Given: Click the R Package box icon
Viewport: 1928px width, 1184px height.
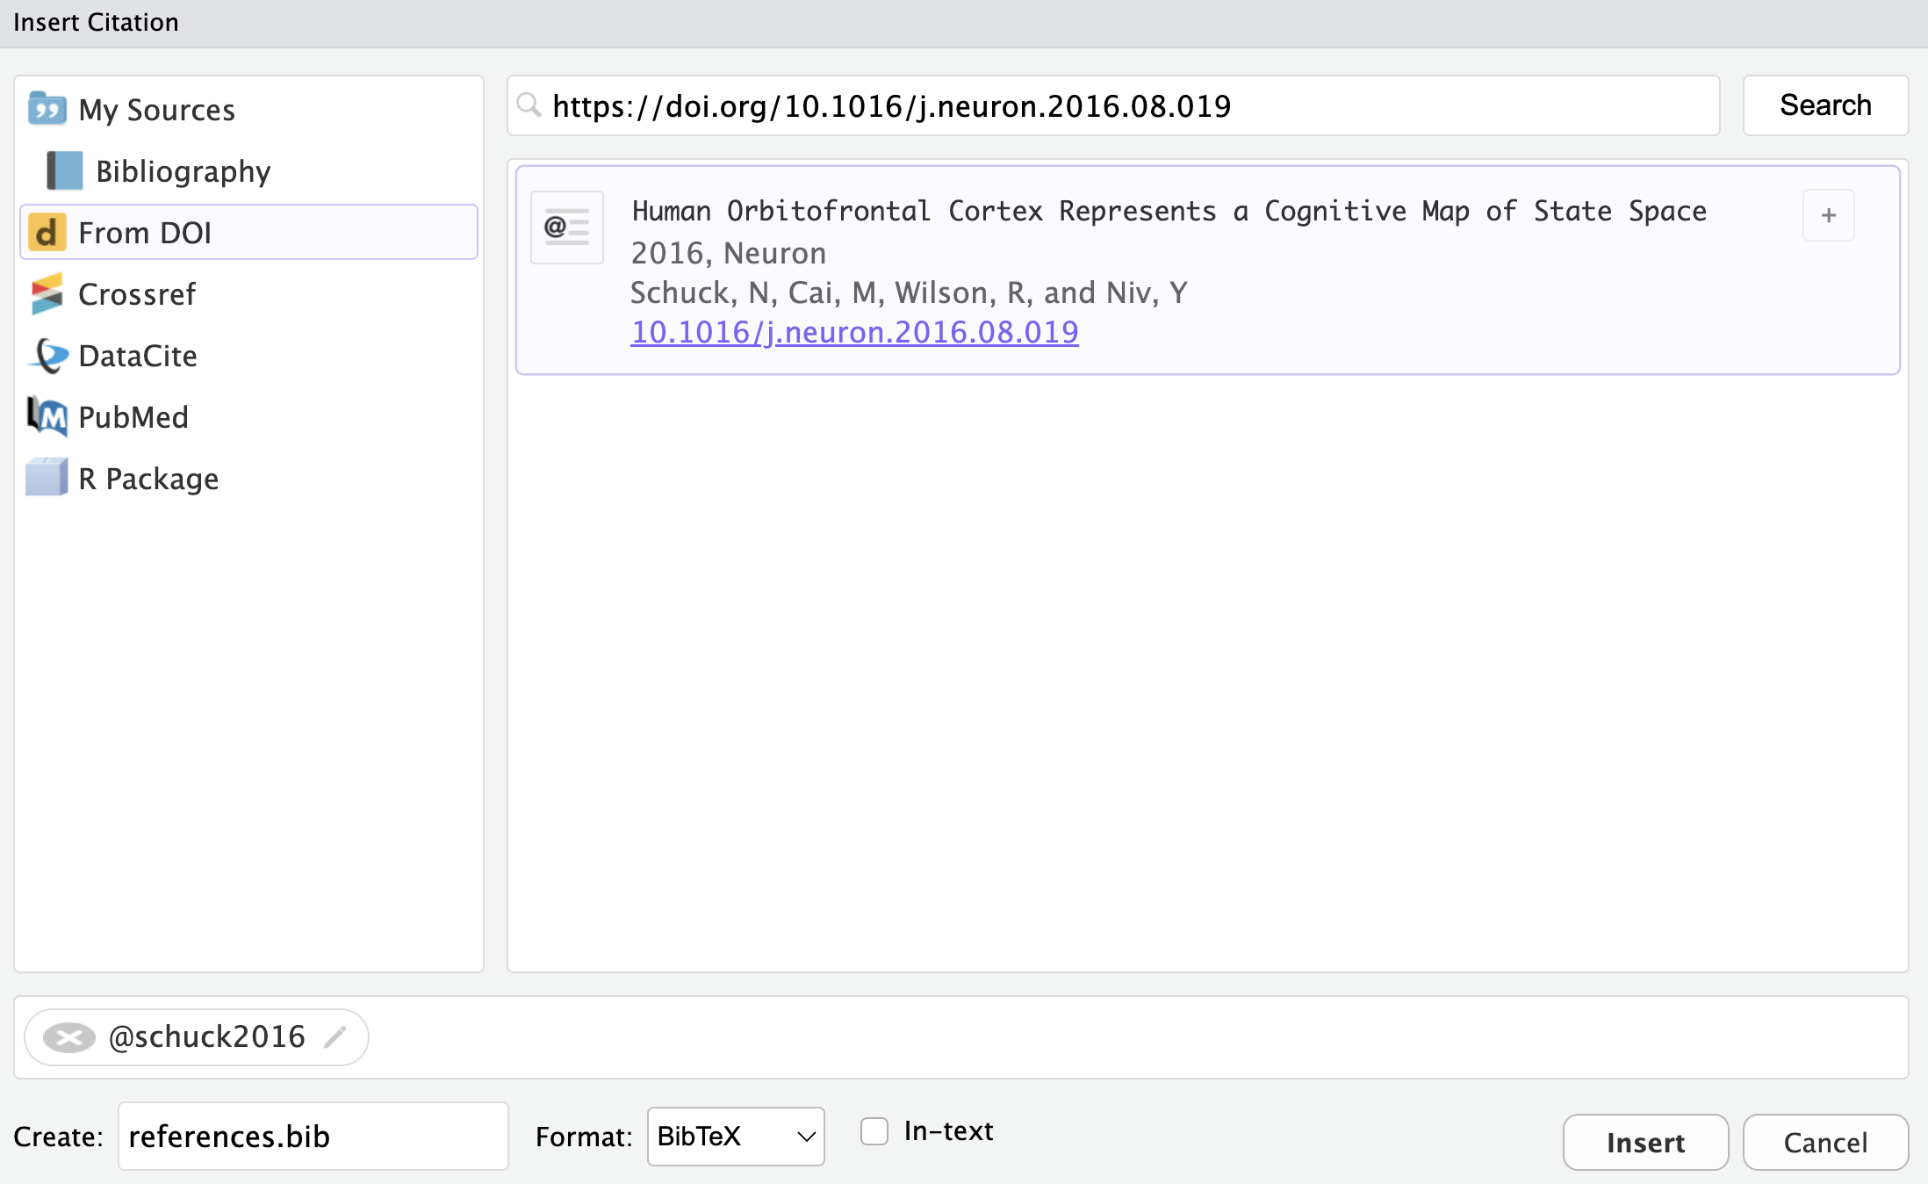Looking at the screenshot, I should [x=47, y=478].
